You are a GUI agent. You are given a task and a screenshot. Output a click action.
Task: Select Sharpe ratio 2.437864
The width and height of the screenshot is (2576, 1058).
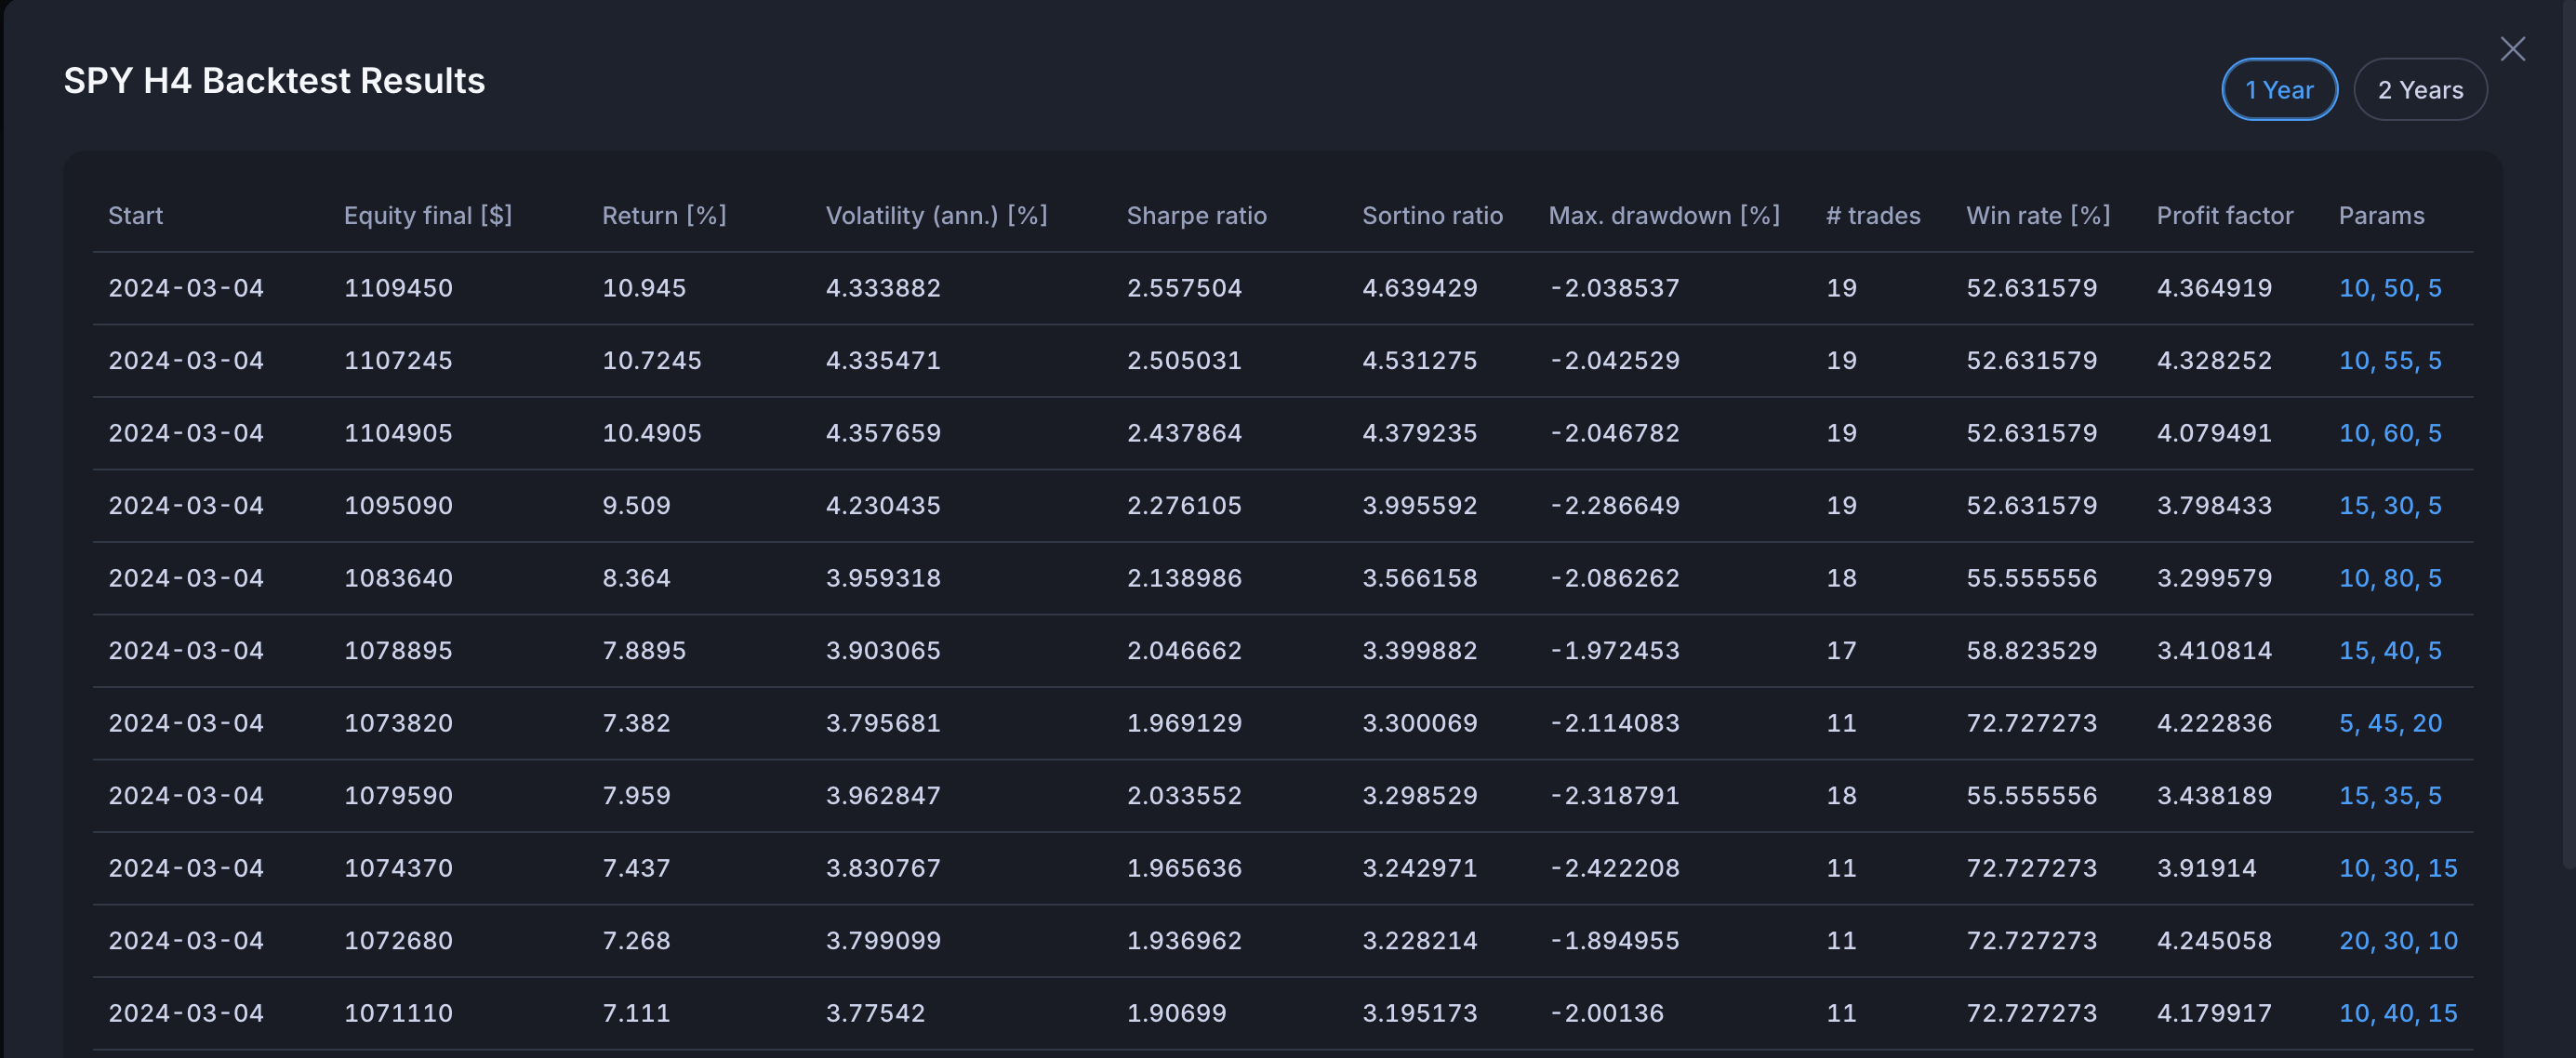[x=1184, y=433]
